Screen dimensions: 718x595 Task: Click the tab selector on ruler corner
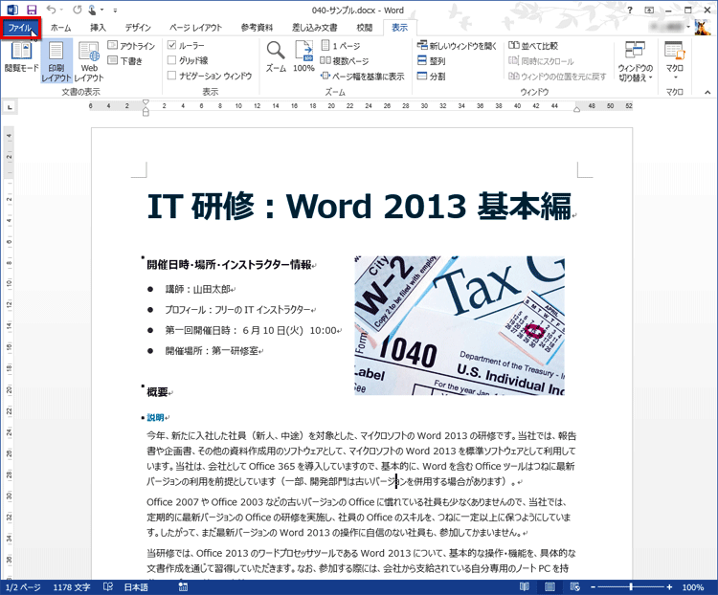(10, 107)
